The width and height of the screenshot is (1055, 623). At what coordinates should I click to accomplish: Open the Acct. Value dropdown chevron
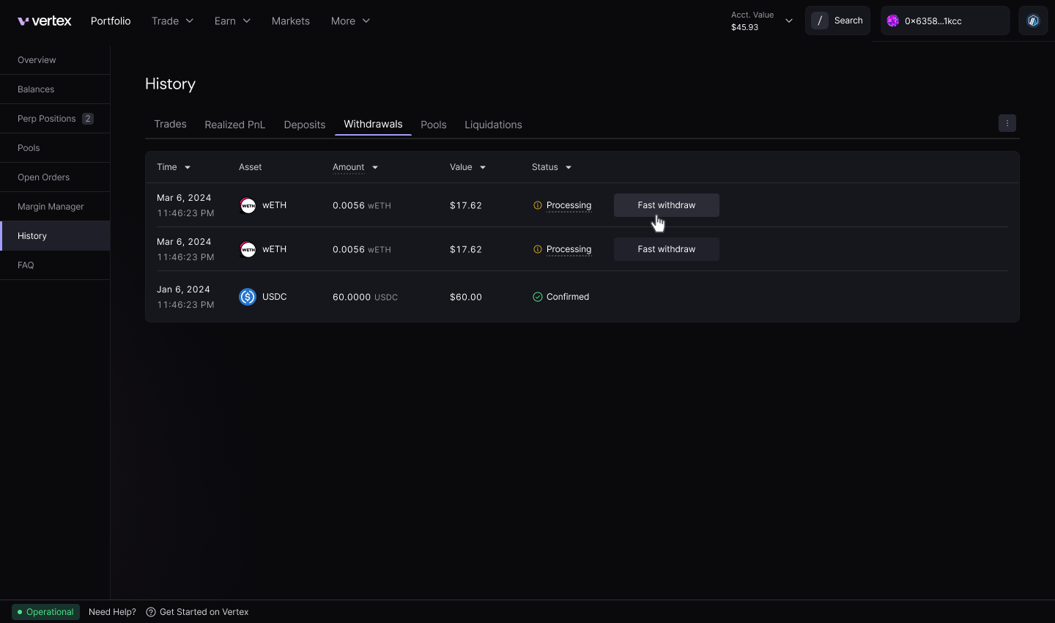[x=789, y=21]
